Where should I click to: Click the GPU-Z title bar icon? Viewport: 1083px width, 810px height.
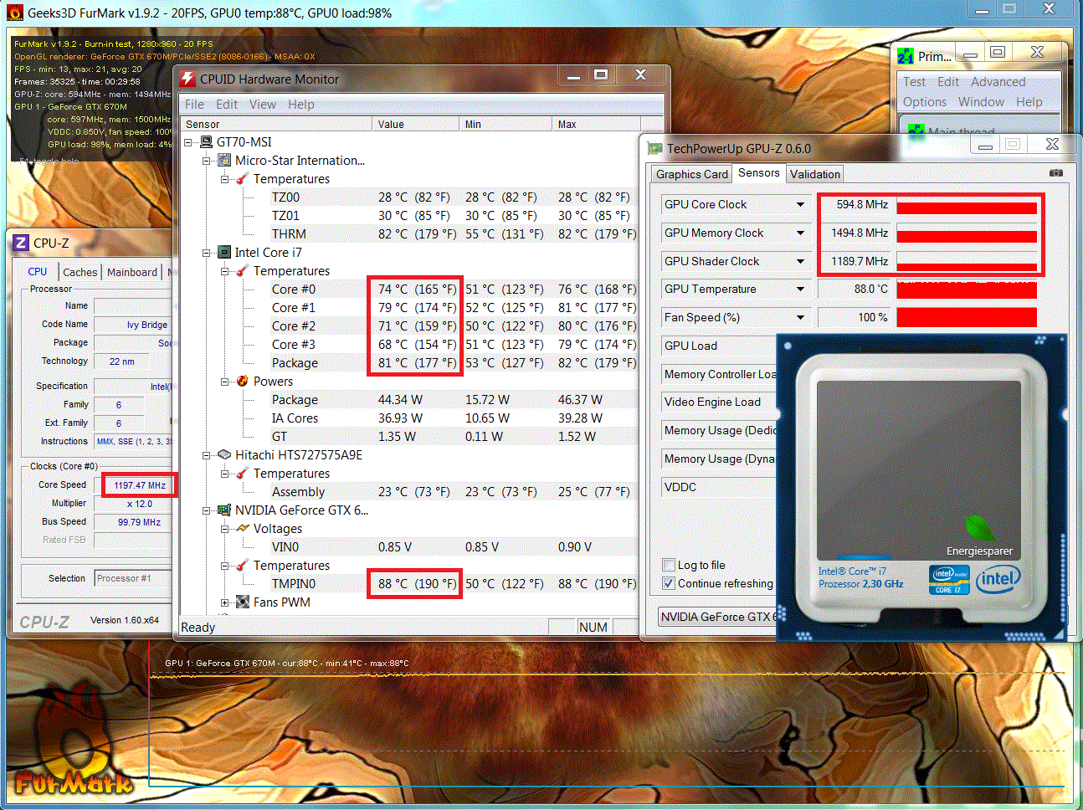click(x=654, y=148)
